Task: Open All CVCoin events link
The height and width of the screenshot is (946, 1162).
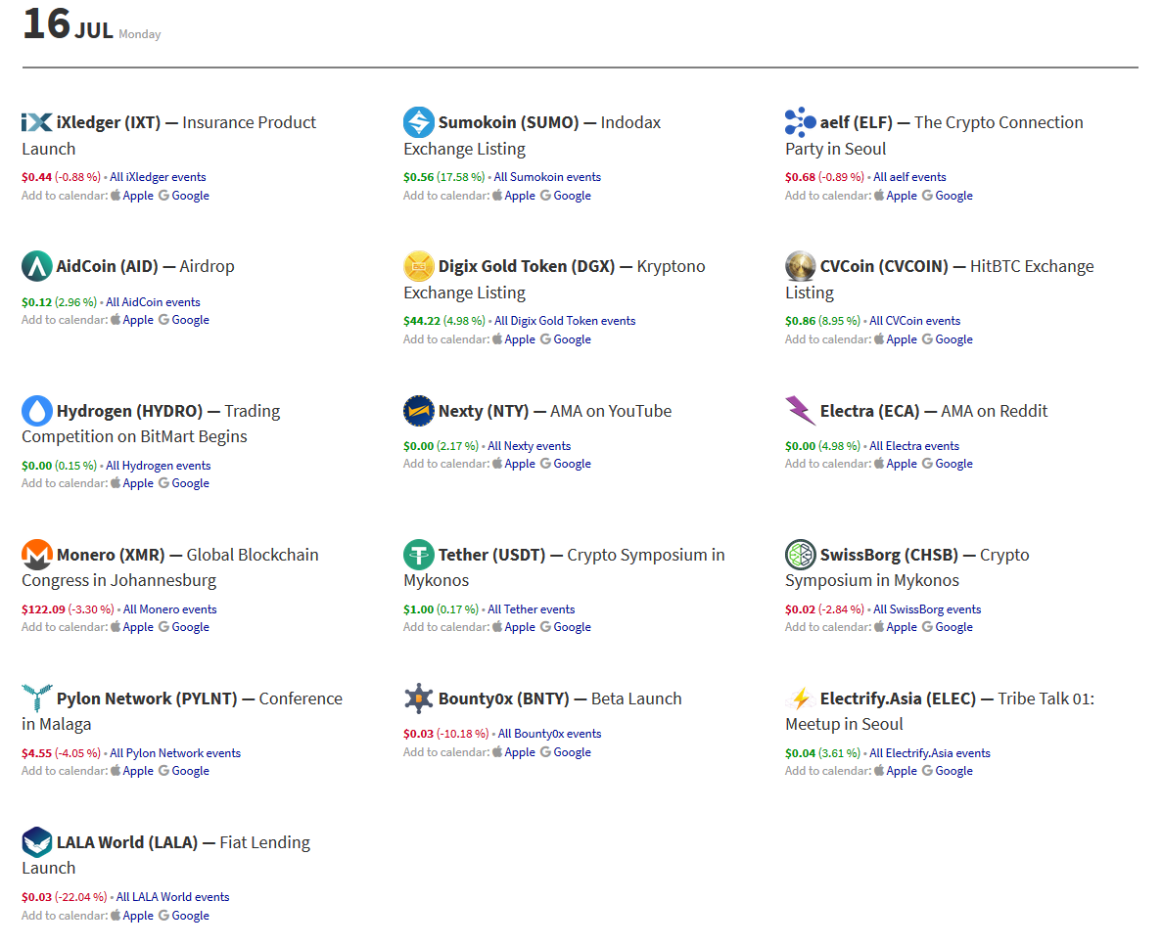Action: pyautogui.click(x=914, y=321)
